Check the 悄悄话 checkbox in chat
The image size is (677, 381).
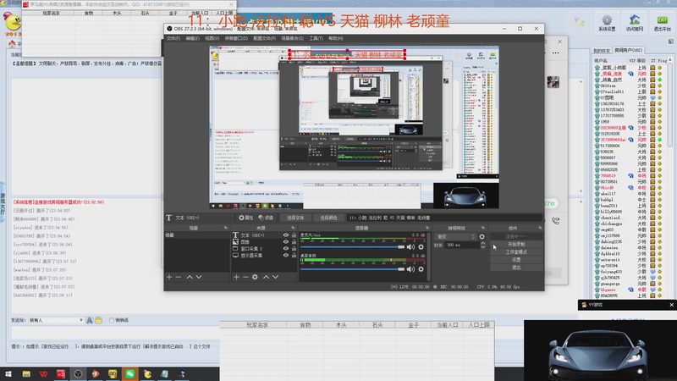click(x=112, y=320)
